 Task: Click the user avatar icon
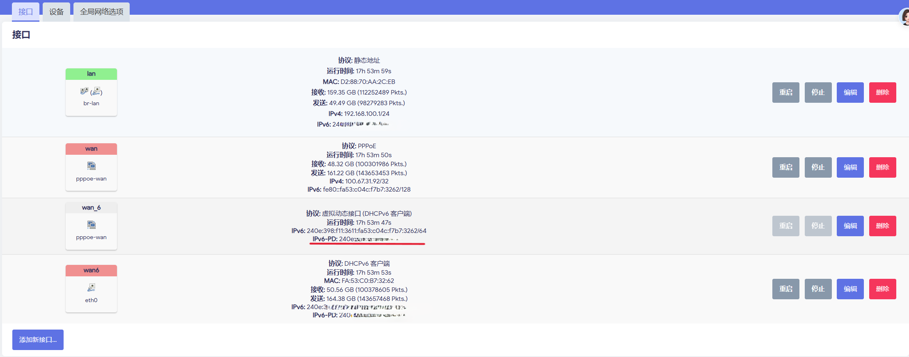(x=904, y=17)
